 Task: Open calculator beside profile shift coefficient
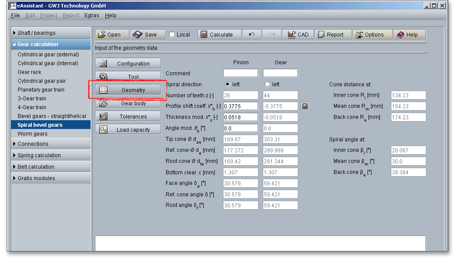tap(305, 106)
